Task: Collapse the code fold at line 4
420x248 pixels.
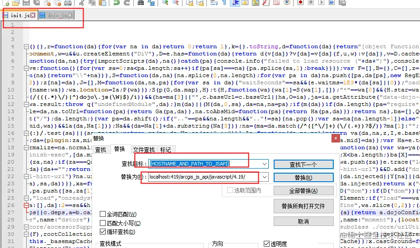Action: (26, 47)
